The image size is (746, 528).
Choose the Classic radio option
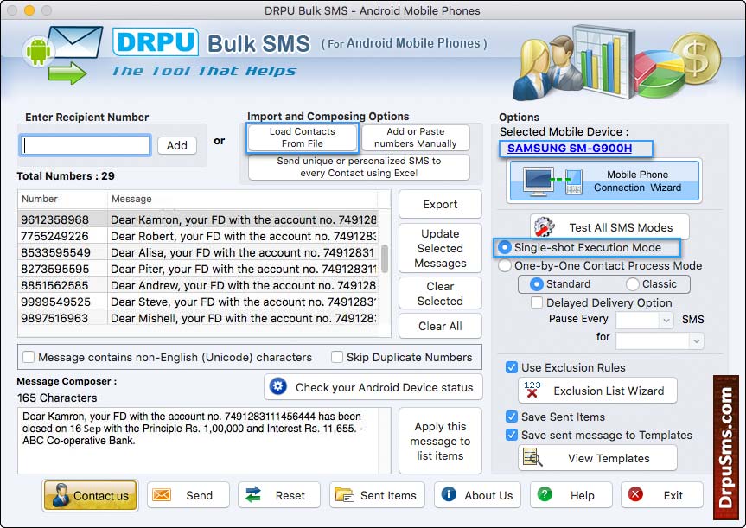[x=632, y=284]
